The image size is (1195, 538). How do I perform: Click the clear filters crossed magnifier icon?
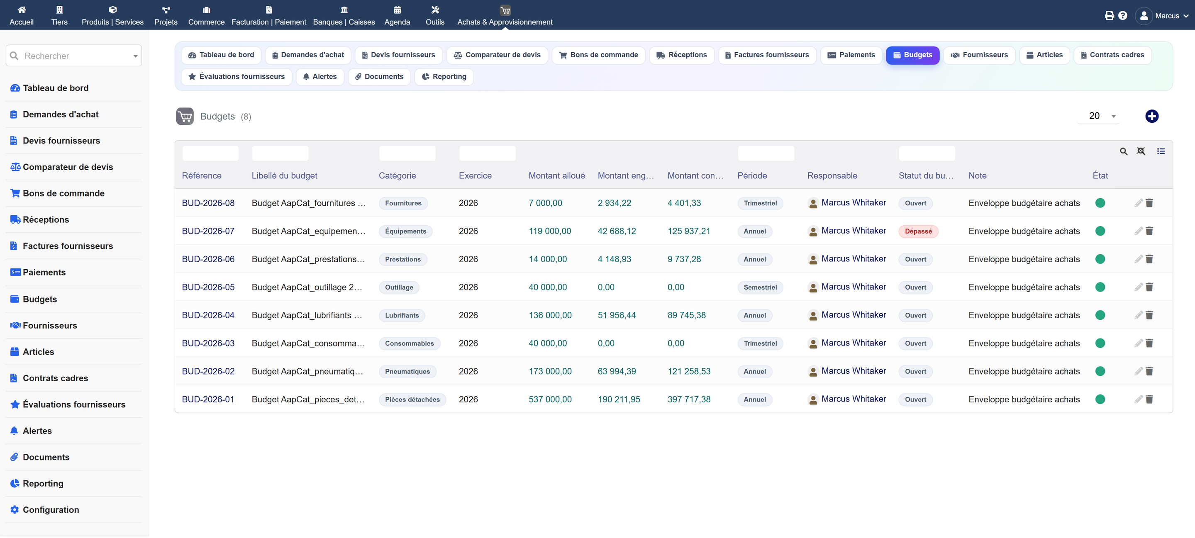click(x=1141, y=151)
